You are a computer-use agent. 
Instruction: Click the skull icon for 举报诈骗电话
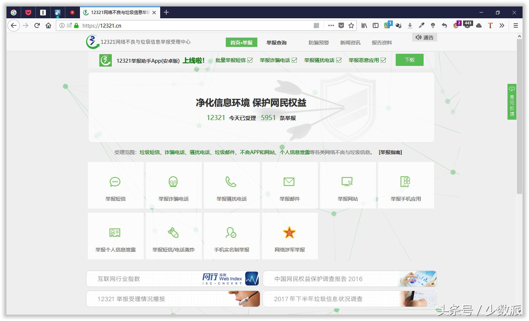click(x=173, y=182)
